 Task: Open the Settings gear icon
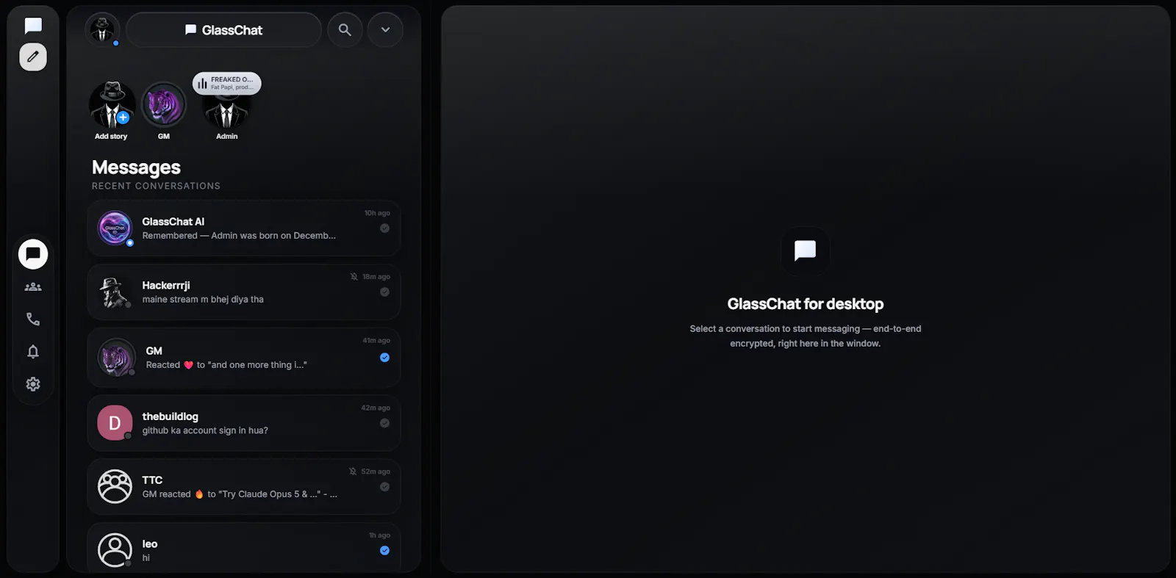pos(33,384)
